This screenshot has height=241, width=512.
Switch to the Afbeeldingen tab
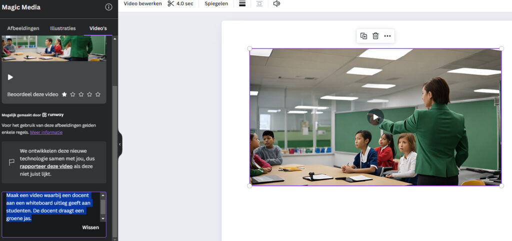pyautogui.click(x=23, y=28)
